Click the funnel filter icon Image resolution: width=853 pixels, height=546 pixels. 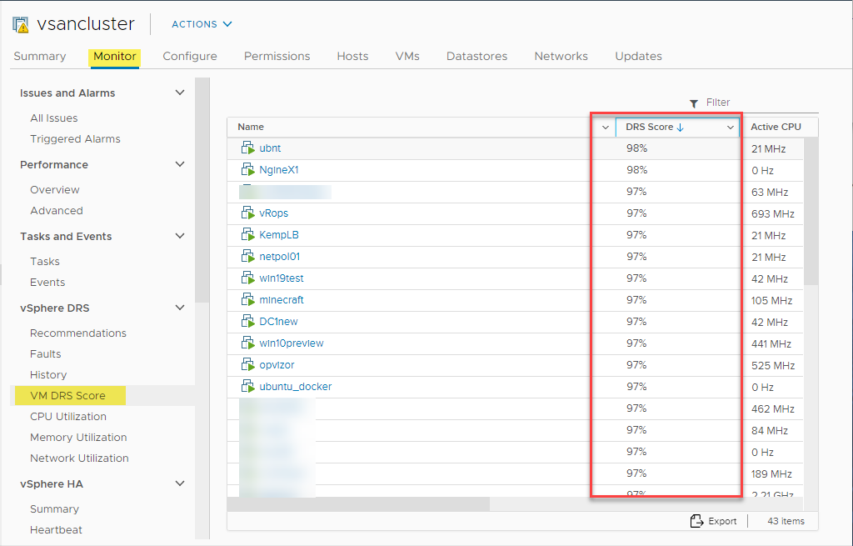[x=694, y=103]
